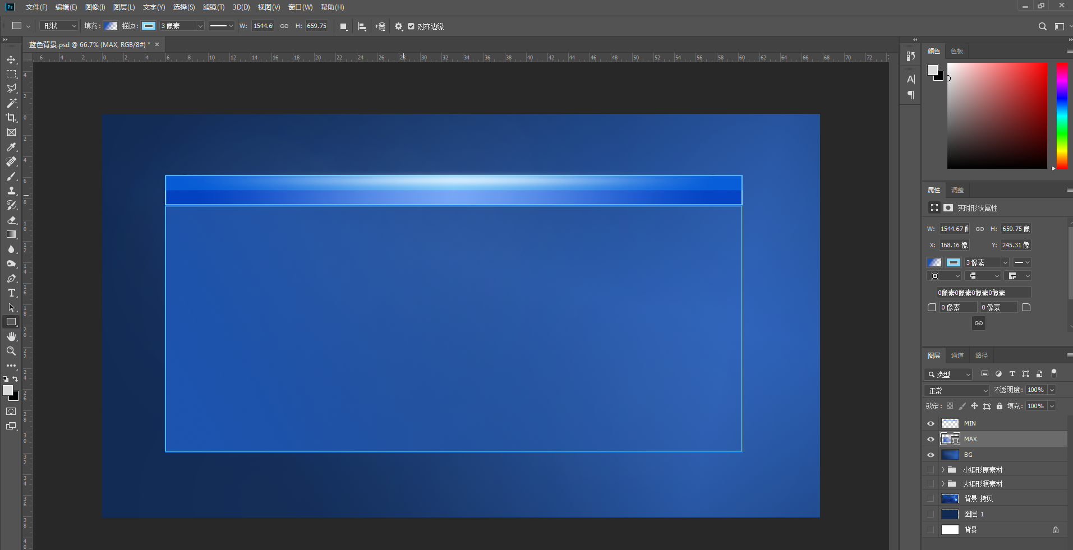Select the Crop tool

point(11,118)
